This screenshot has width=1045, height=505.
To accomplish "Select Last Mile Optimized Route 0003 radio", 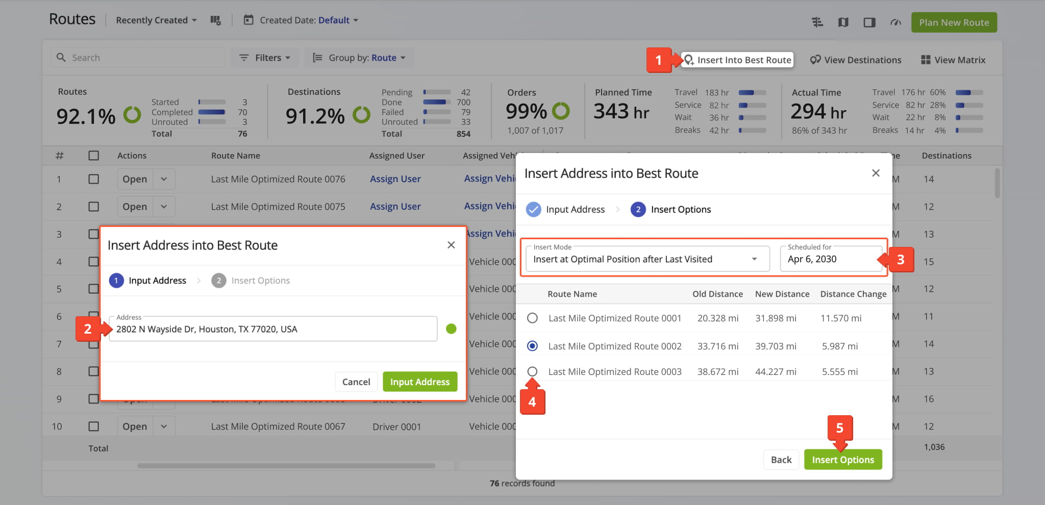I will [532, 371].
